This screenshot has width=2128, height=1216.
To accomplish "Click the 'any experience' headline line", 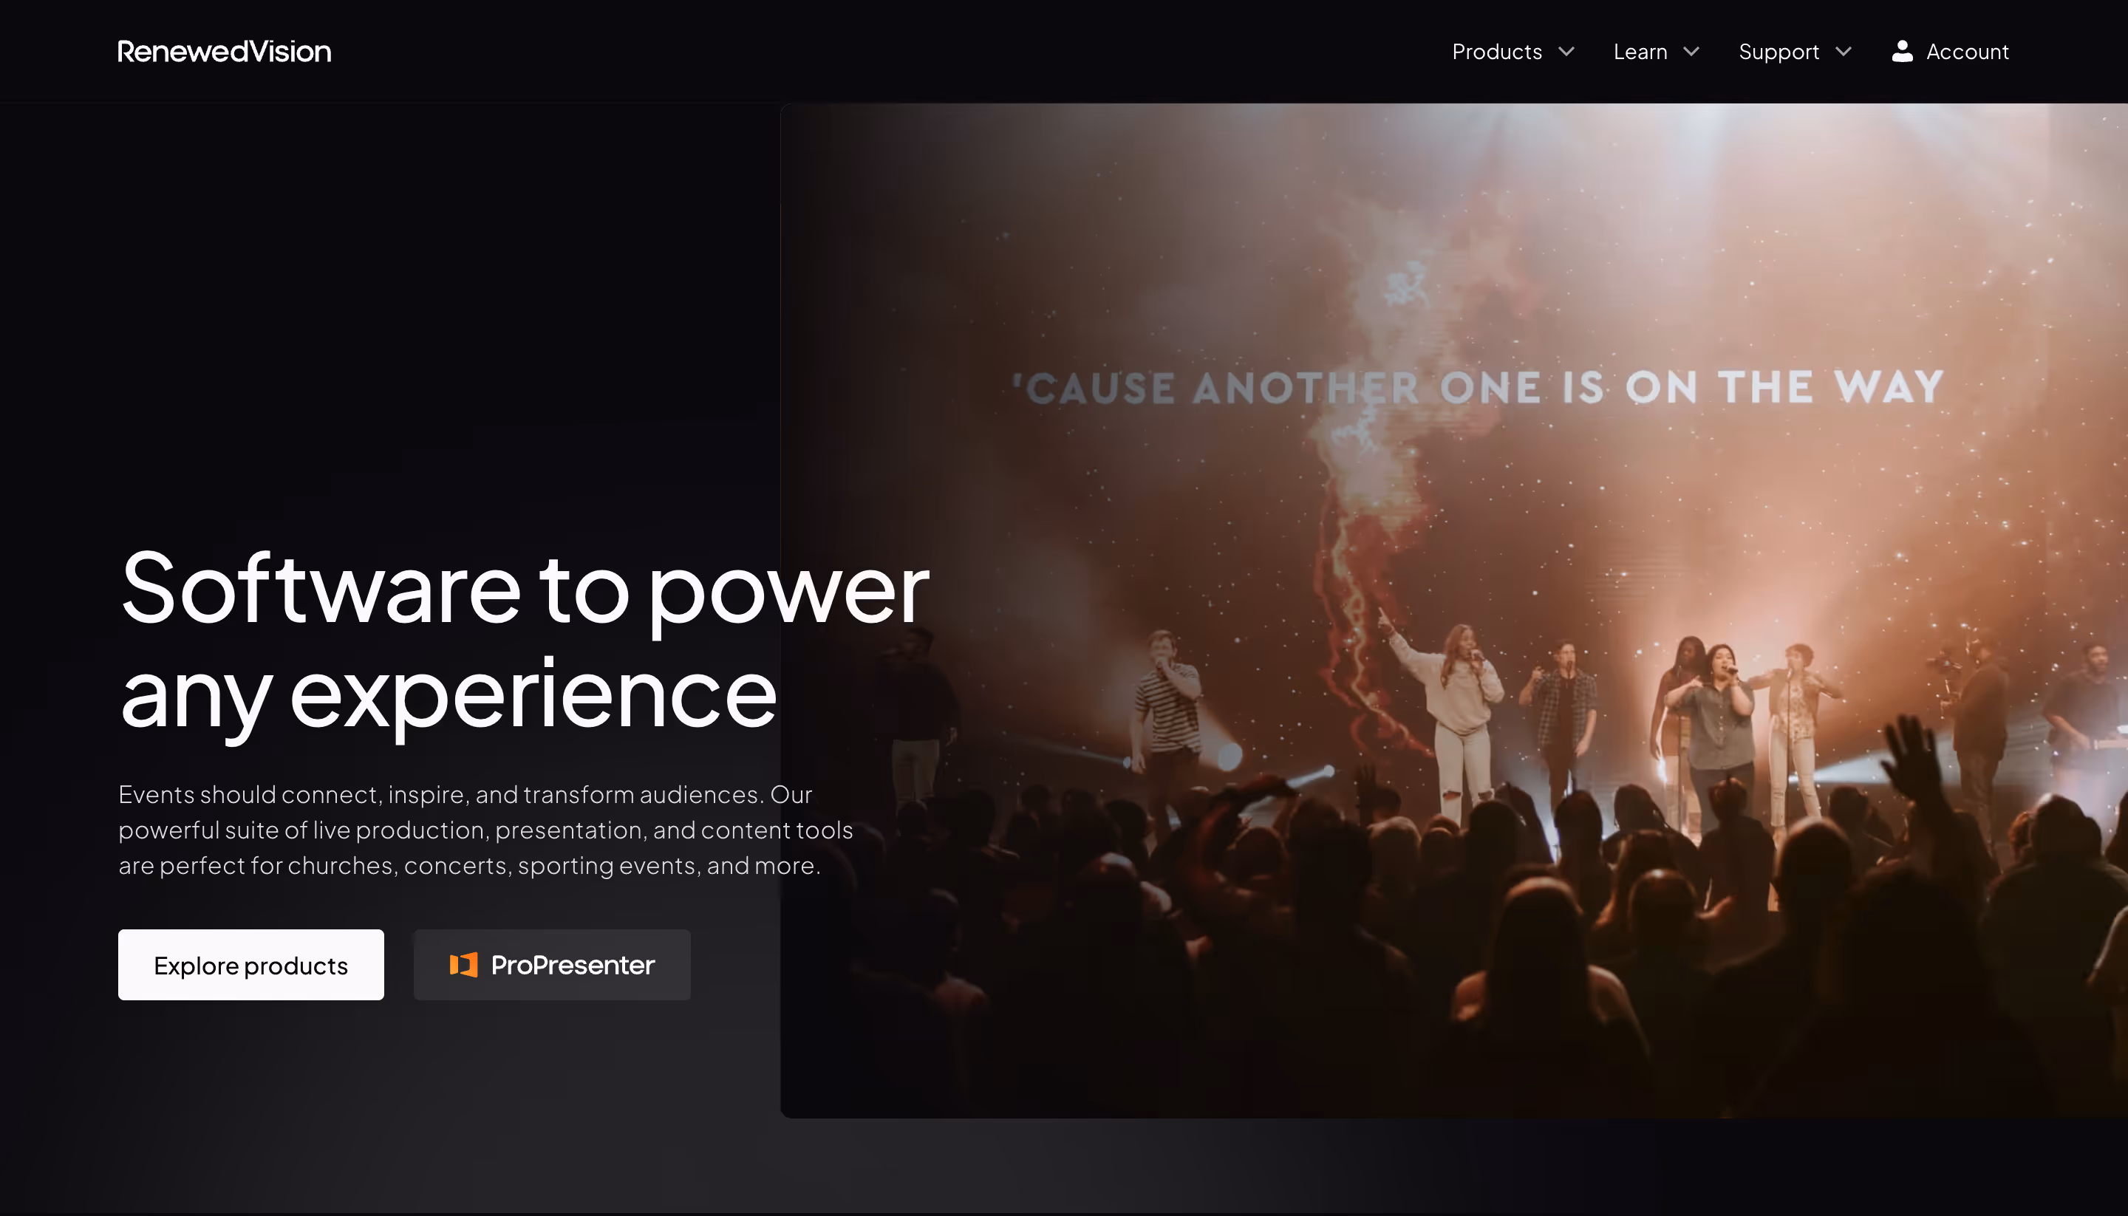I will point(449,696).
